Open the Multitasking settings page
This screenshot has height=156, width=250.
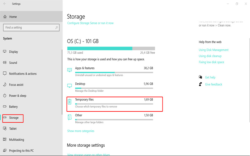click(x=17, y=139)
